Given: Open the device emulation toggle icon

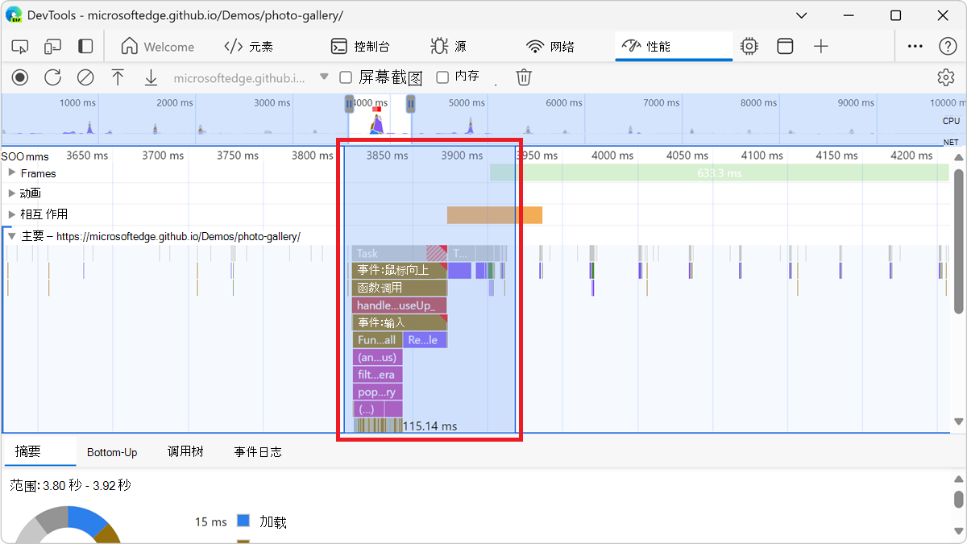Looking at the screenshot, I should pos(52,47).
